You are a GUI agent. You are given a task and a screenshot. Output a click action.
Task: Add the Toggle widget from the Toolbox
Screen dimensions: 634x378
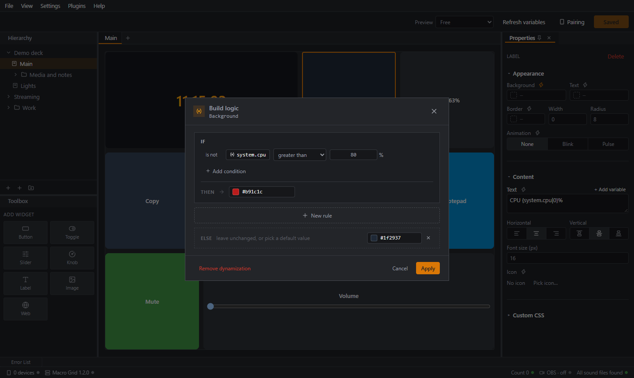point(72,232)
